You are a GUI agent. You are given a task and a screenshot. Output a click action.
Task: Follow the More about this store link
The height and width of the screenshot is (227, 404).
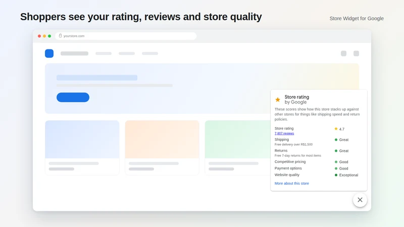292,183
